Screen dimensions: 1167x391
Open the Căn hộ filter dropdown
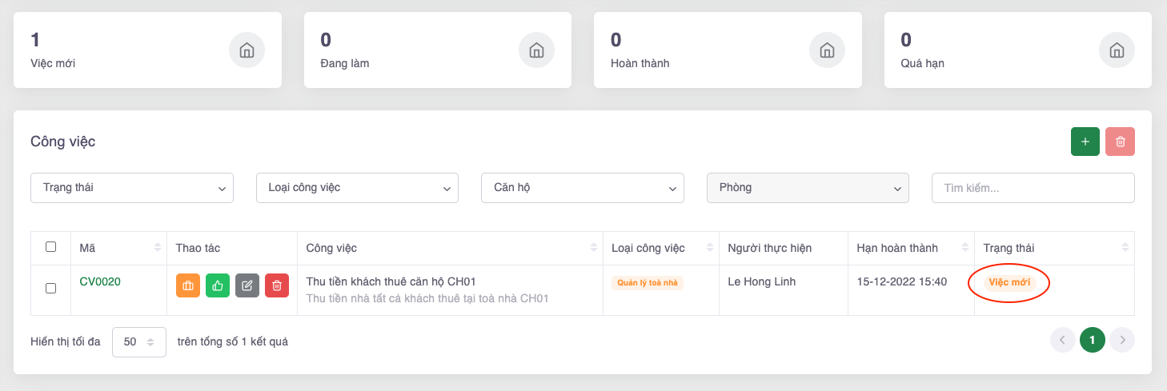click(582, 188)
